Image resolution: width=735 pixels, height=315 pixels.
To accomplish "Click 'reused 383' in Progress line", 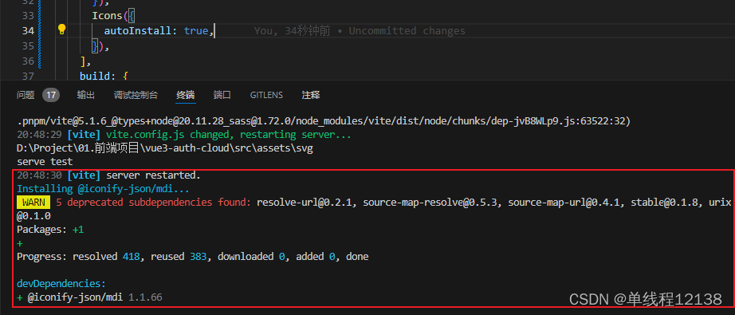I will [179, 257].
